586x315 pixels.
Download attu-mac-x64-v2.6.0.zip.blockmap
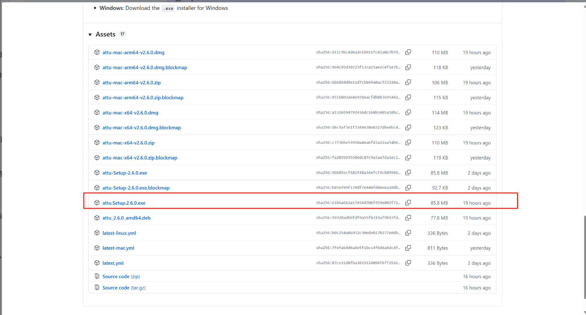pos(140,158)
